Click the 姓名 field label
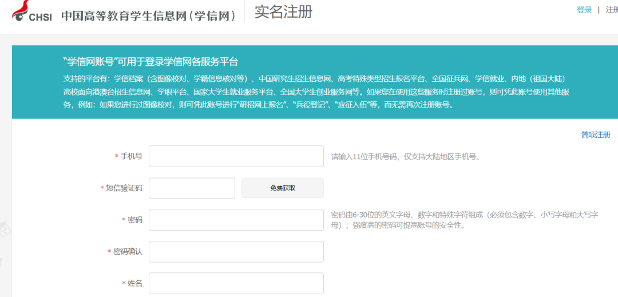Viewport: 618px width, 297px height. (134, 283)
